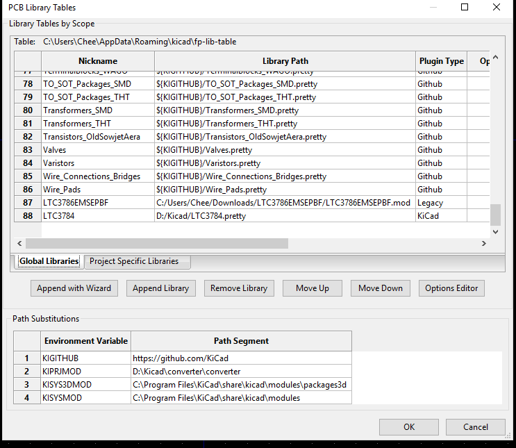The image size is (516, 448).
Task: Click nickname cell LTC3784
Action: pos(98,215)
